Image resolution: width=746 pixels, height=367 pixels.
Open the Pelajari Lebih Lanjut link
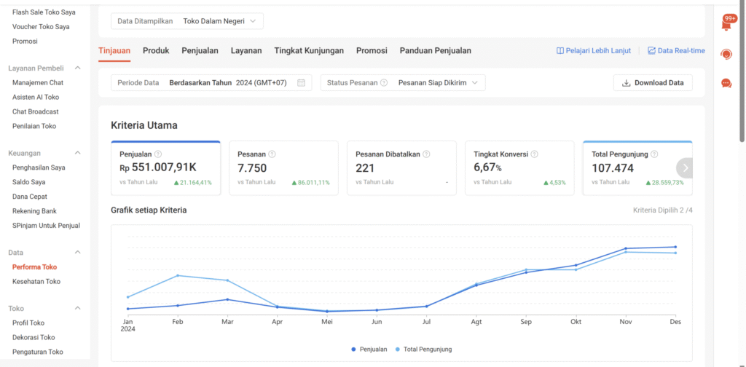[593, 51]
